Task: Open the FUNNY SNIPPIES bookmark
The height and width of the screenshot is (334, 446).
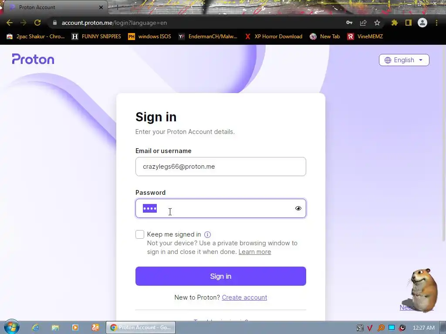Action: (96, 37)
